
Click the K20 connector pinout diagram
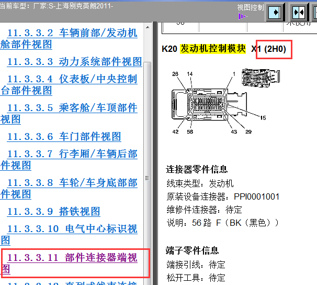(x=218, y=103)
